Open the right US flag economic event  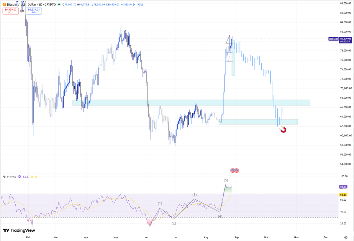tap(236, 170)
